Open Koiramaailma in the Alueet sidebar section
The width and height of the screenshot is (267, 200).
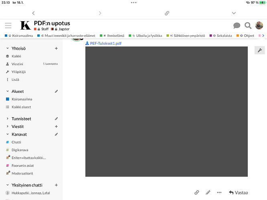(x=22, y=99)
